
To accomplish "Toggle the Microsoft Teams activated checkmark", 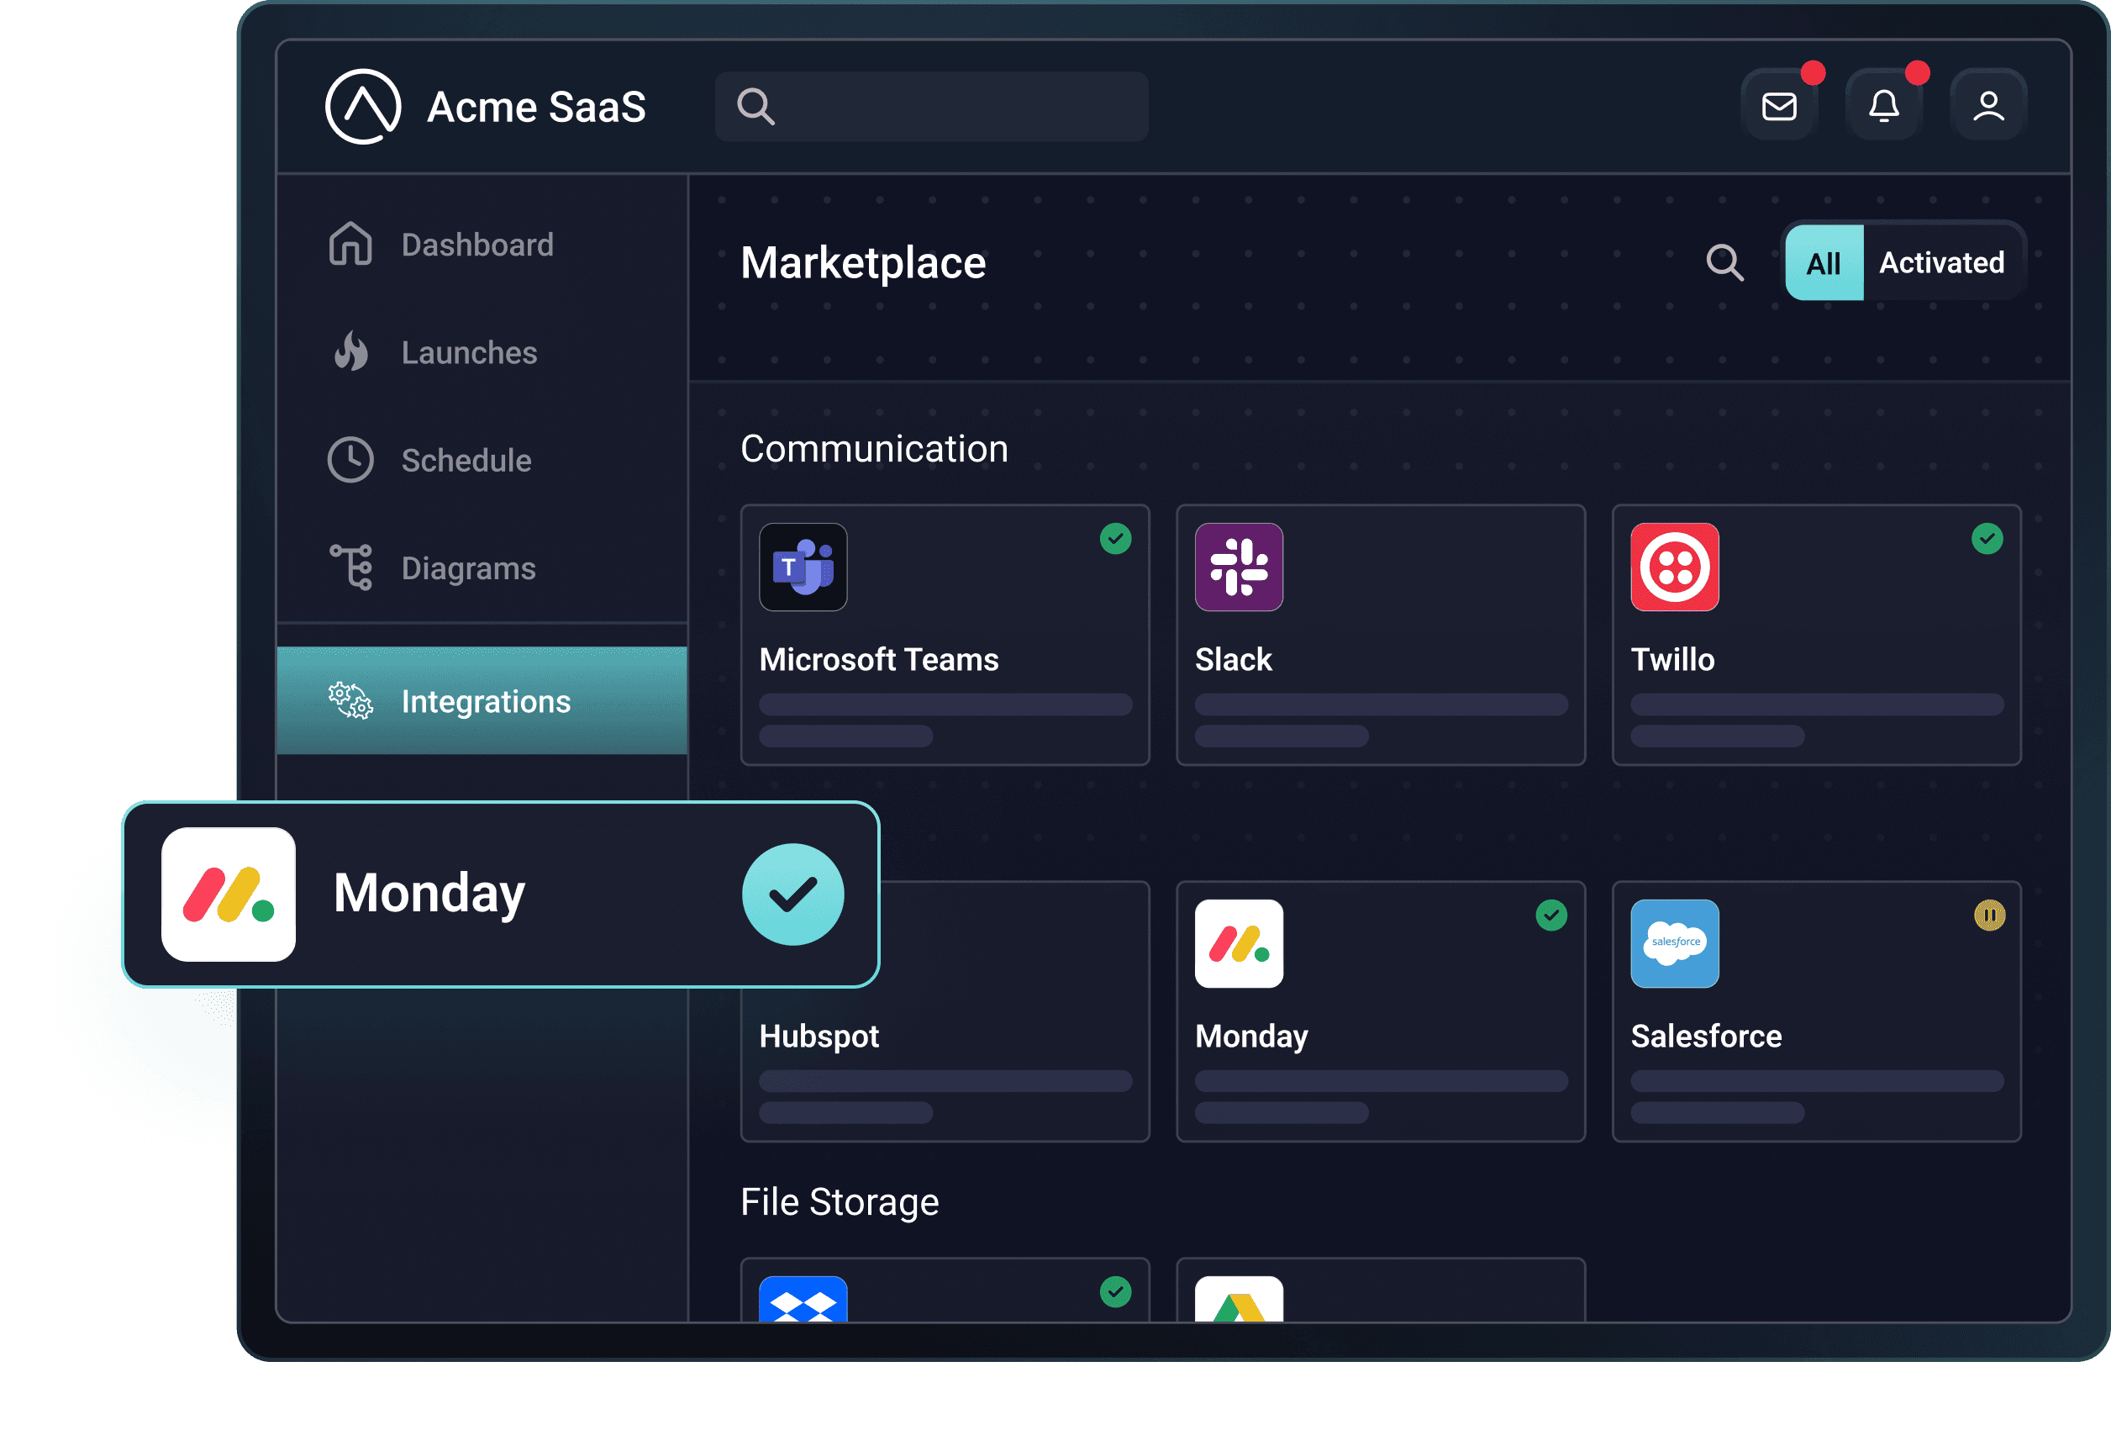I will pyautogui.click(x=1115, y=539).
